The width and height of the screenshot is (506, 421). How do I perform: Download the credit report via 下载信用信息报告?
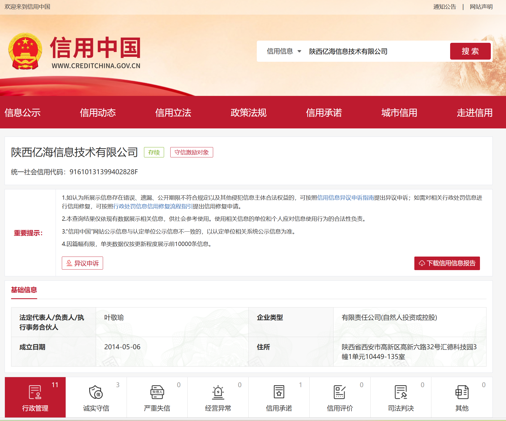[x=447, y=263]
